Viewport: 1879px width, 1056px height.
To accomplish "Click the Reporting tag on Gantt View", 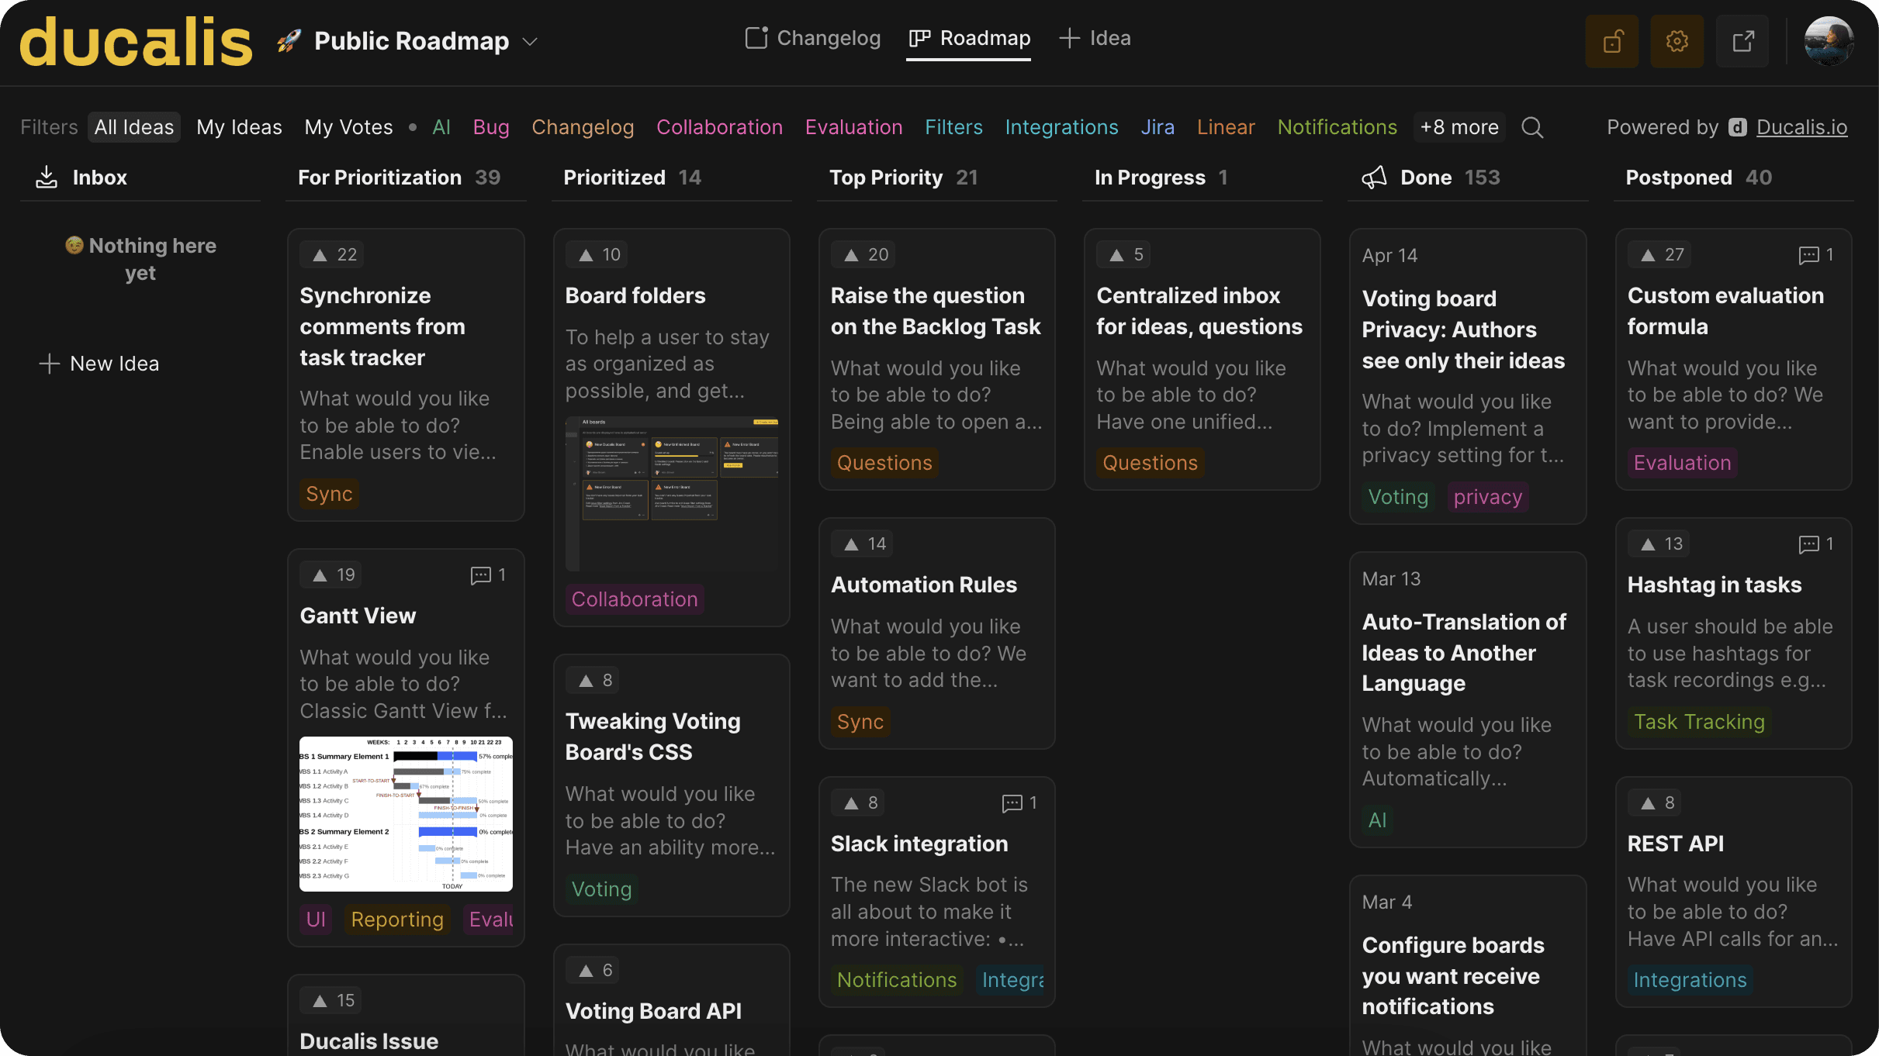I will point(397,920).
